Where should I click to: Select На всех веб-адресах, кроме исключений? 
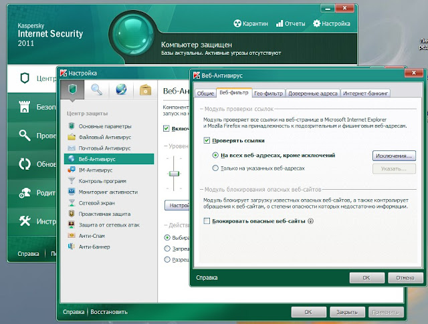(215, 155)
